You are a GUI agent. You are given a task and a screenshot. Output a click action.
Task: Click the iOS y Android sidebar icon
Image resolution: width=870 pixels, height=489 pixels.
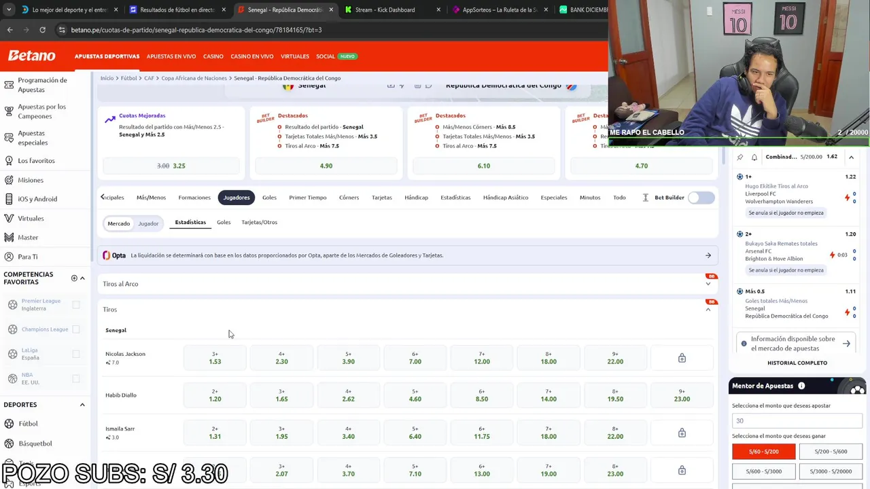[x=9, y=199]
